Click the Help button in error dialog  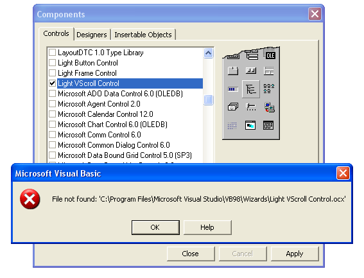pyautogui.click(x=207, y=227)
